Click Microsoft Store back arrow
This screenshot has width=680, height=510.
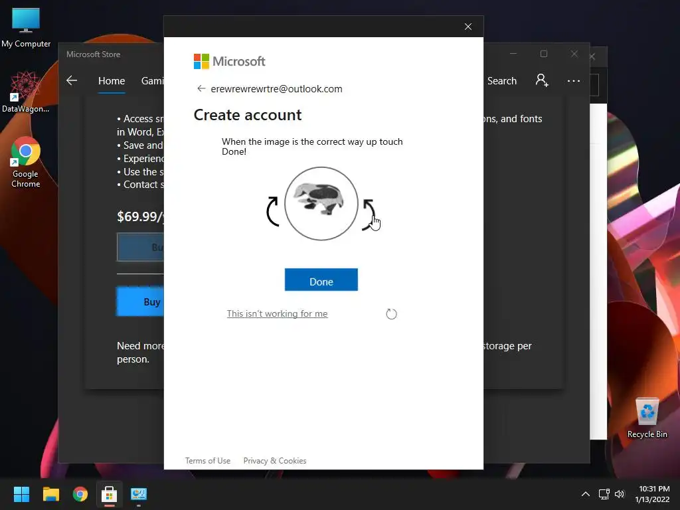coord(72,80)
